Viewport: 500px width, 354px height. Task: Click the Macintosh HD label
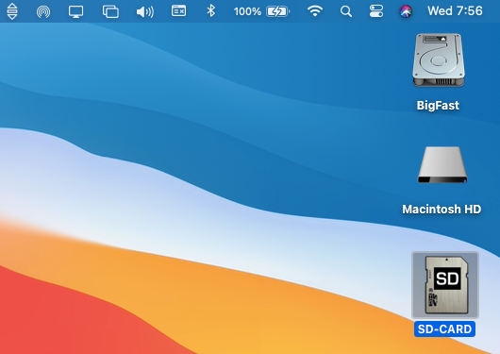point(442,210)
